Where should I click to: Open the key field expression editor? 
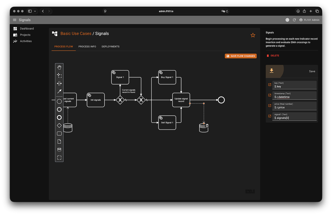pyautogui.click(x=269, y=85)
